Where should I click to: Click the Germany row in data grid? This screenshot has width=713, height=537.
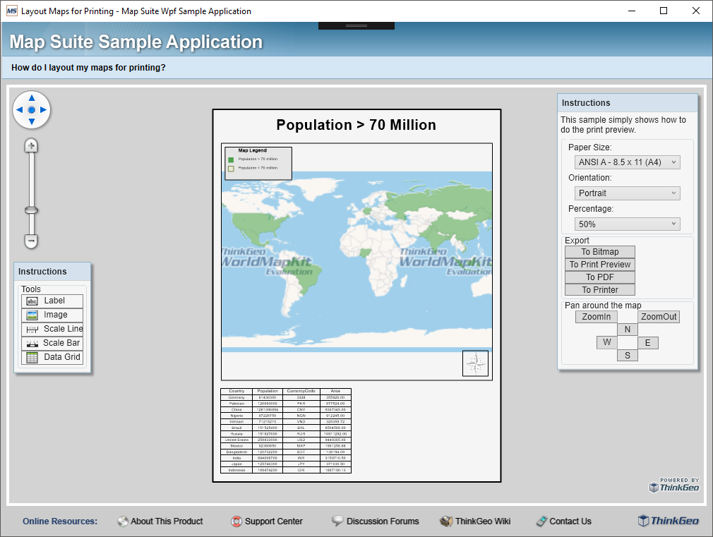tap(286, 397)
